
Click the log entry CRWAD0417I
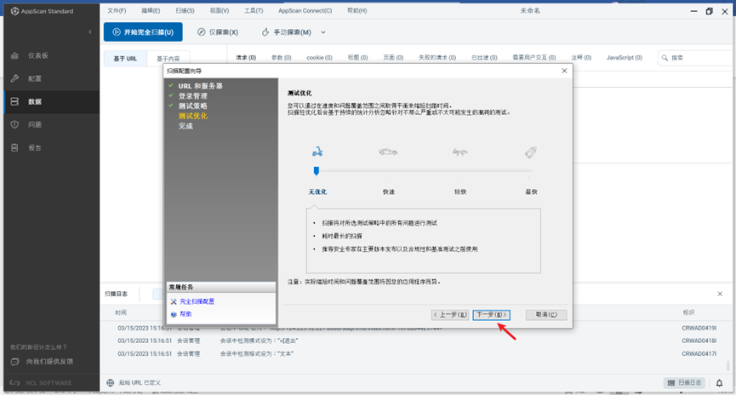(415, 353)
